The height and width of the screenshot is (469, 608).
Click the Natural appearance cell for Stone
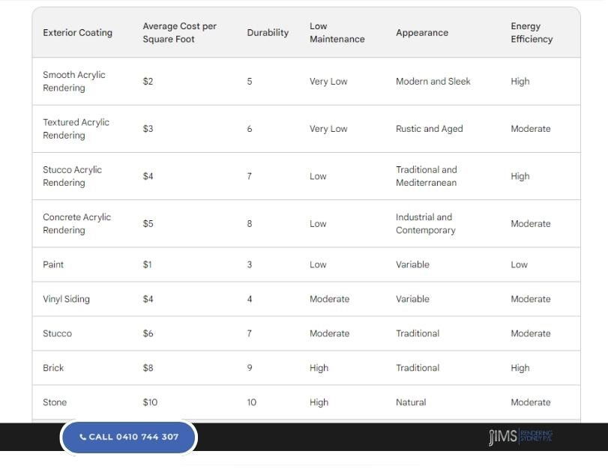point(411,402)
